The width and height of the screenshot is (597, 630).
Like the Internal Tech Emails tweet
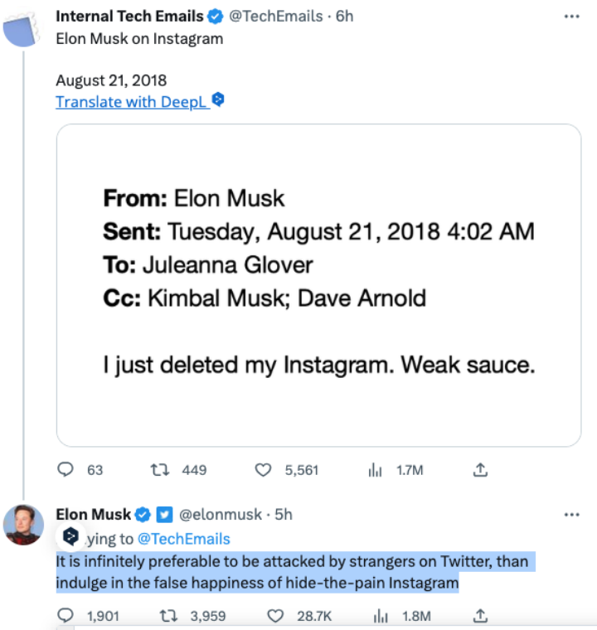click(263, 470)
